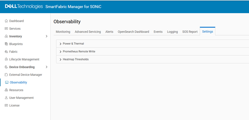Screen dimensions: 249x120
Task: Click the External Device Manager puzzle icon
Action: click(x=6, y=75)
